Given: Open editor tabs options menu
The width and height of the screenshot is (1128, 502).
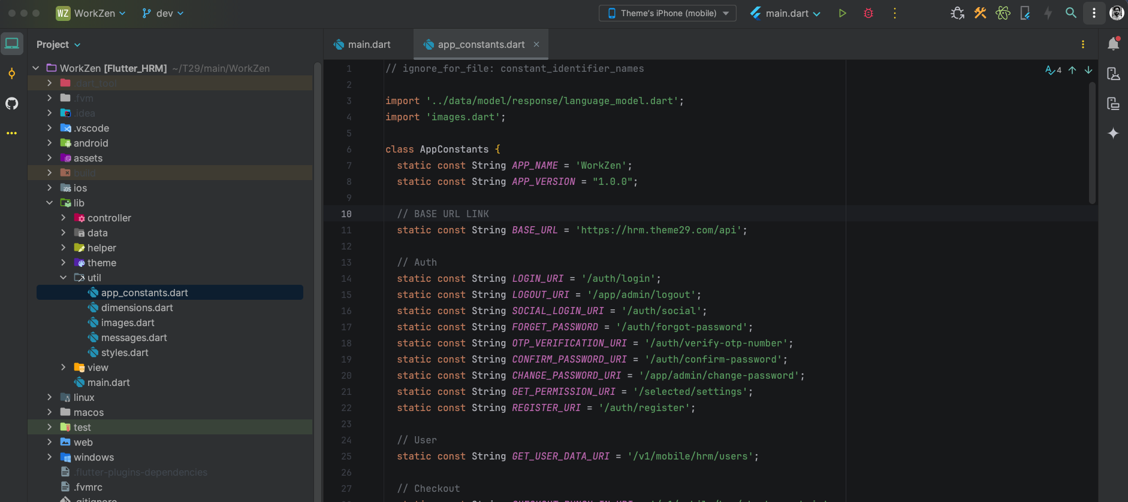Looking at the screenshot, I should click(x=1083, y=44).
